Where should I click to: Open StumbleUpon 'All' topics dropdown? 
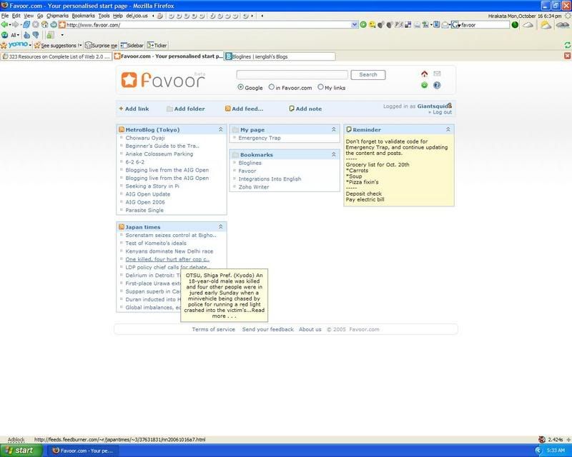14,35
